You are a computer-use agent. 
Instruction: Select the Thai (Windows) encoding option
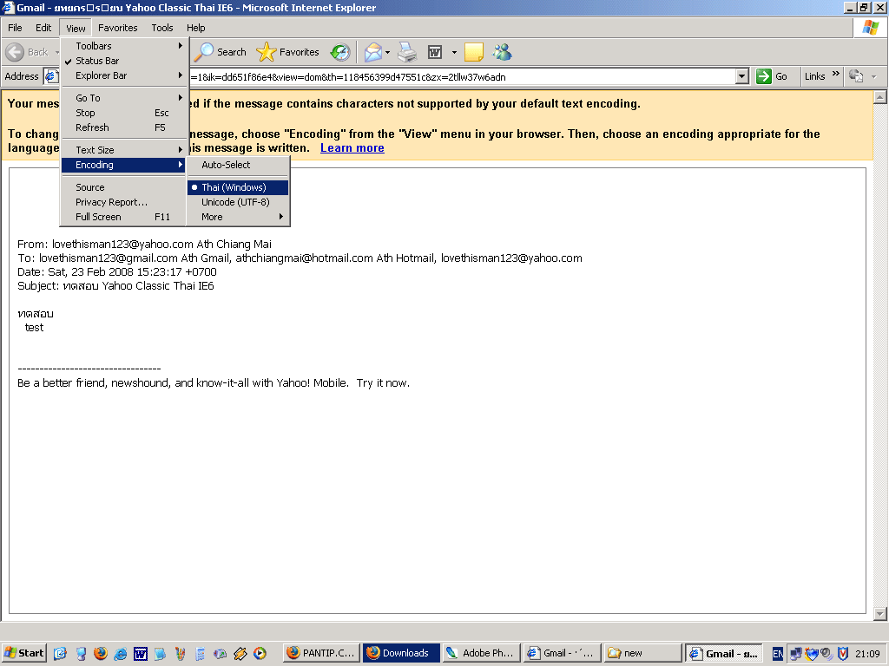tap(238, 187)
